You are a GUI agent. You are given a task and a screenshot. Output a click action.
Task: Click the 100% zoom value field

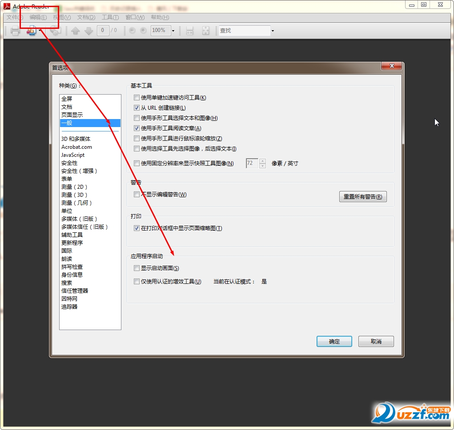pyautogui.click(x=161, y=30)
